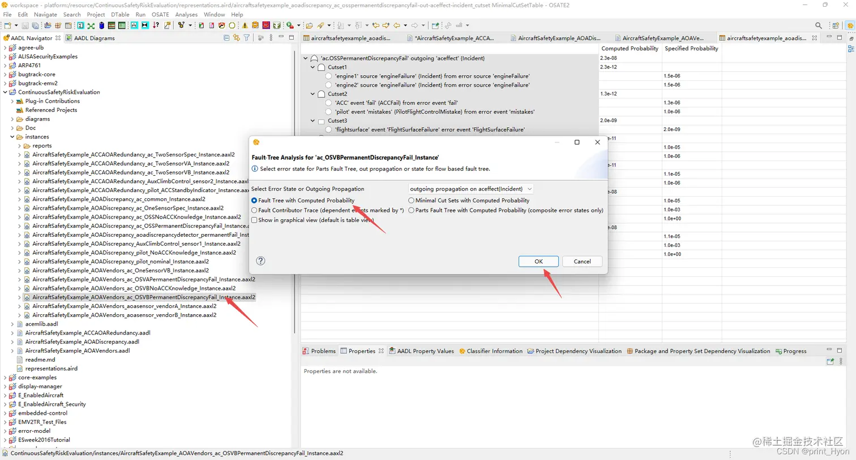Open the OSATE menu

coord(160,15)
